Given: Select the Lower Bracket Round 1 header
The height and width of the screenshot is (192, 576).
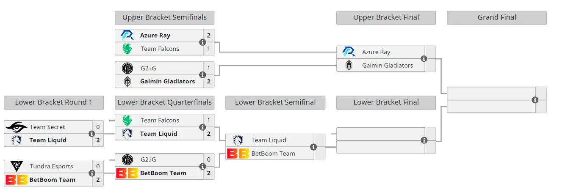Looking at the screenshot, I should click(54, 102).
